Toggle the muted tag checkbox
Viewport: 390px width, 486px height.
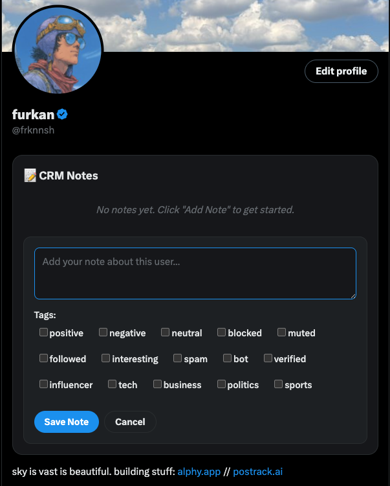click(281, 332)
